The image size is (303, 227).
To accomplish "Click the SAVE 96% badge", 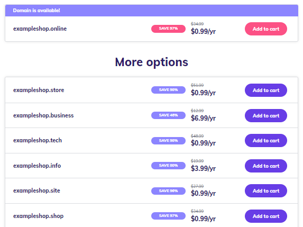I will [x=168, y=191].
